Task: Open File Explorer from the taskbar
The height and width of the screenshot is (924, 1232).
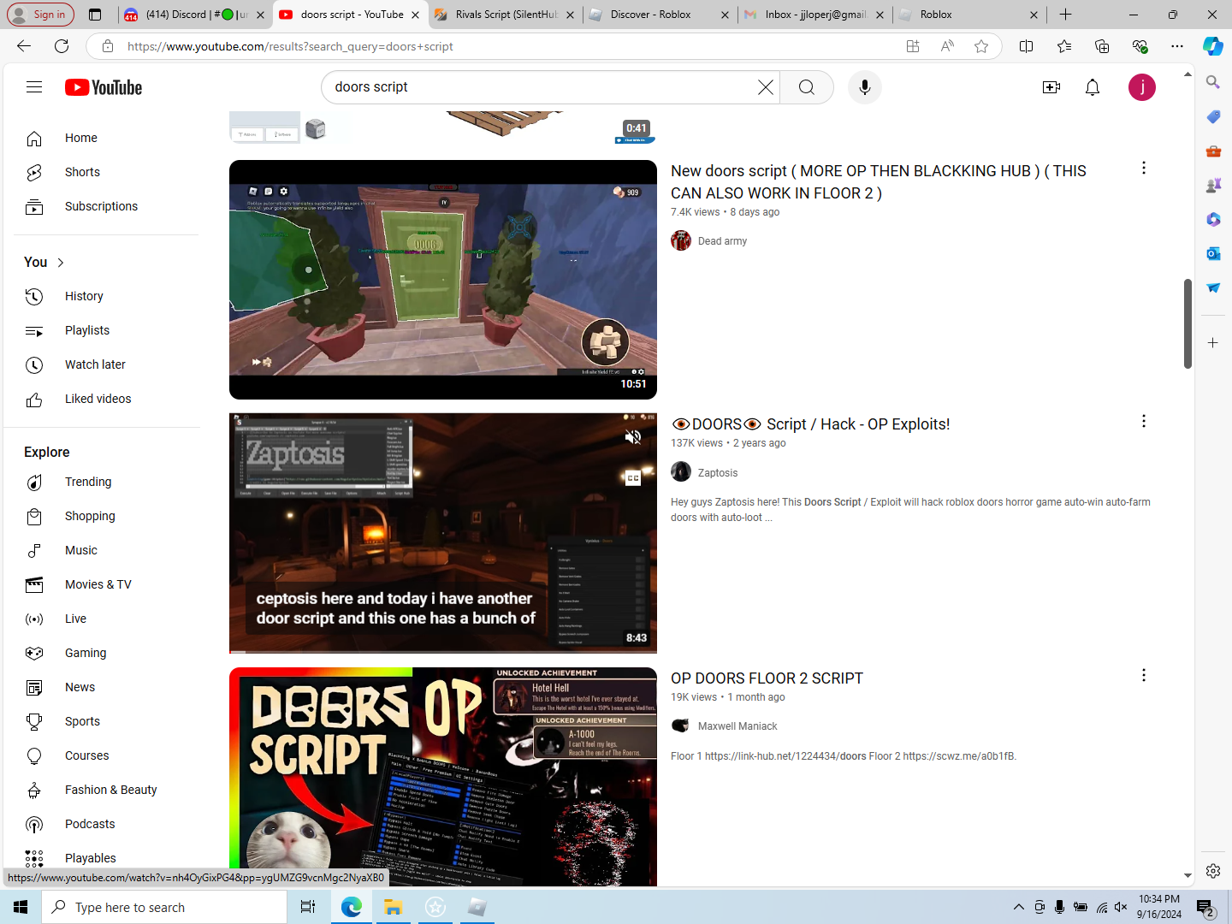Action: click(394, 907)
